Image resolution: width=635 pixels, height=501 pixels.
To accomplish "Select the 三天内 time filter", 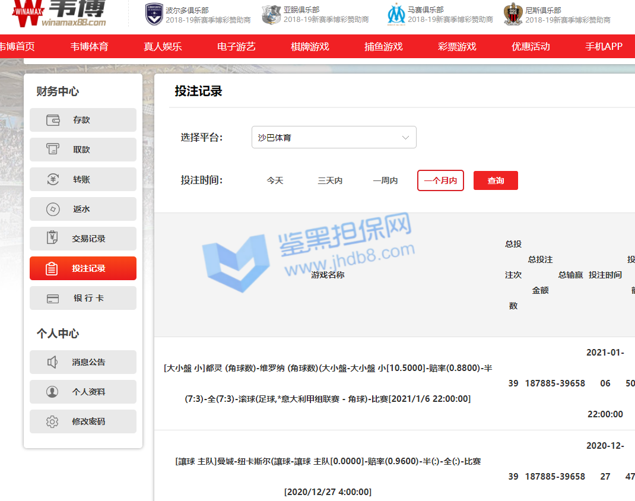I will click(x=330, y=180).
